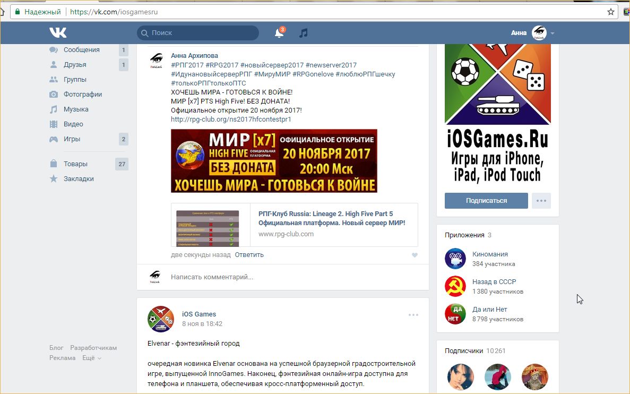Screen dimensions: 630x394
Task: Open the iOS Games post author link
Action: (x=199, y=314)
